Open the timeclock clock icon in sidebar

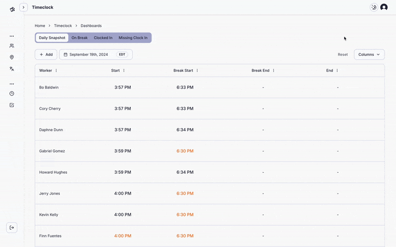[x=12, y=94]
